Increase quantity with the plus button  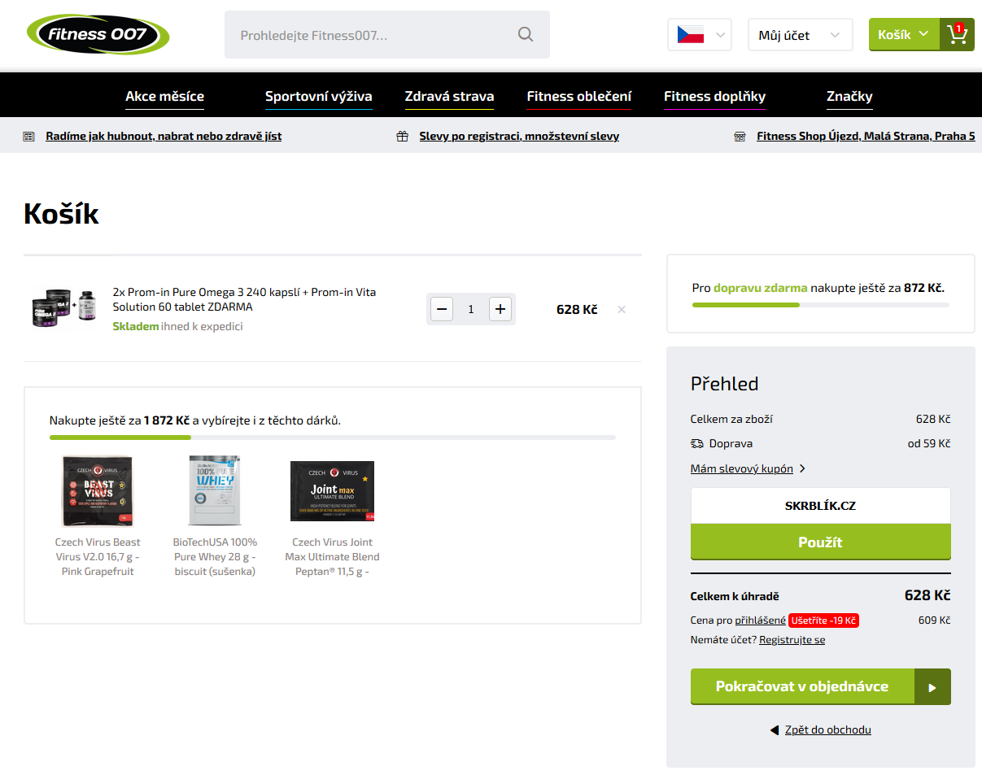[x=500, y=309]
